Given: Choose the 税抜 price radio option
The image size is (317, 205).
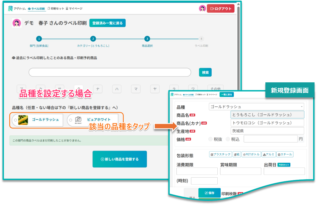Looking at the screenshot, I should [x=211, y=139].
